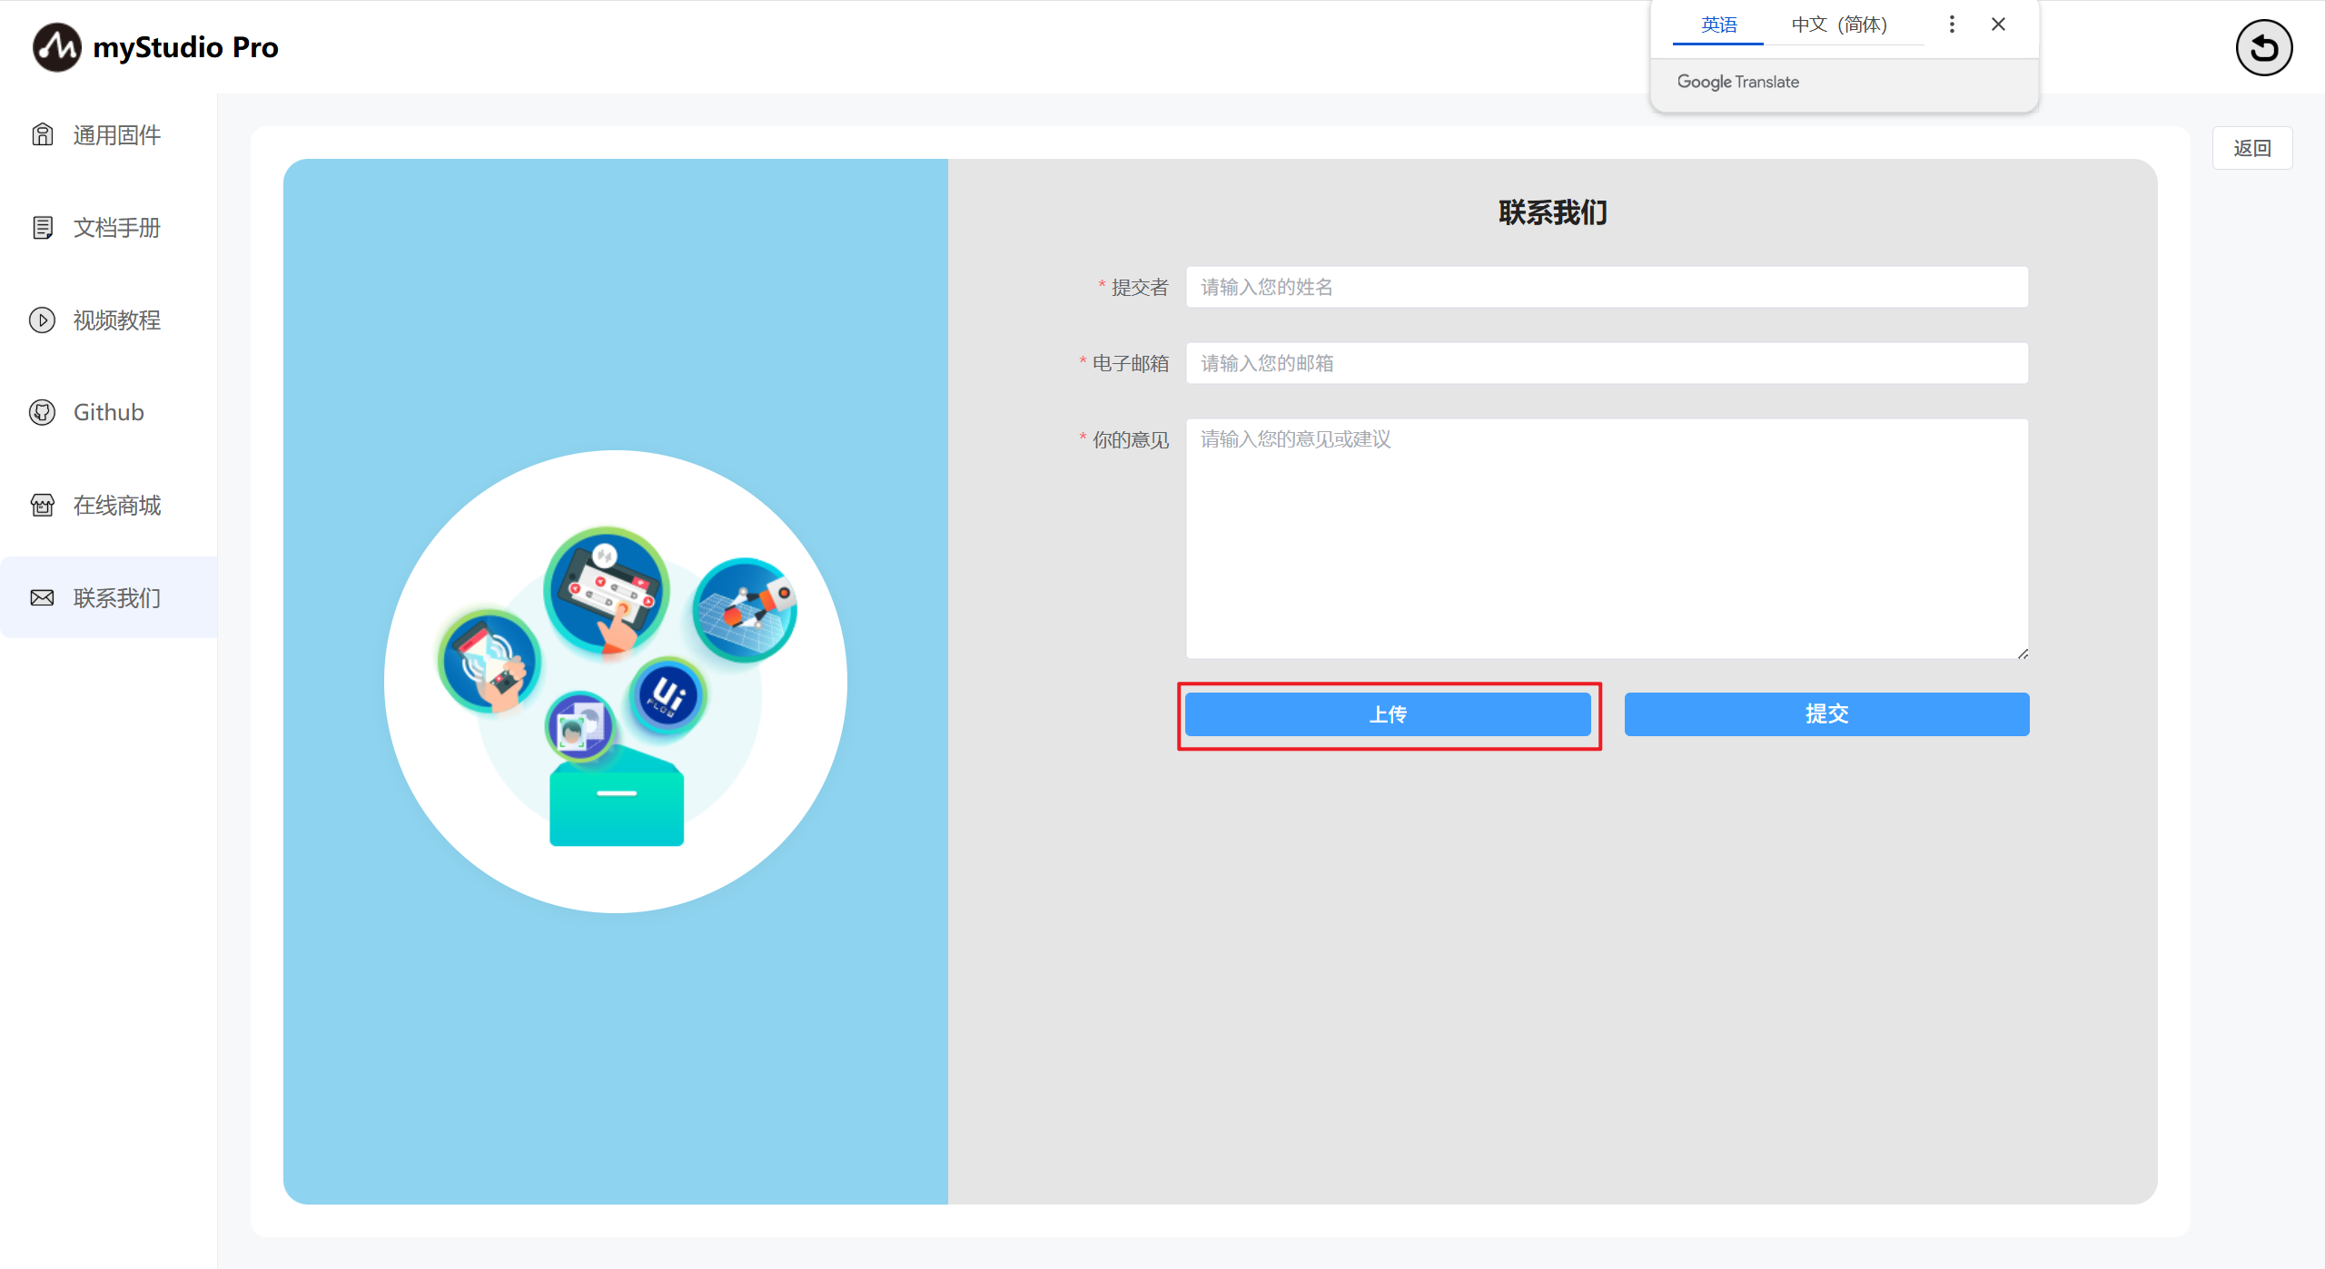Click the play icon beside 视频教程
This screenshot has height=1269, width=2325.
coord(43,320)
